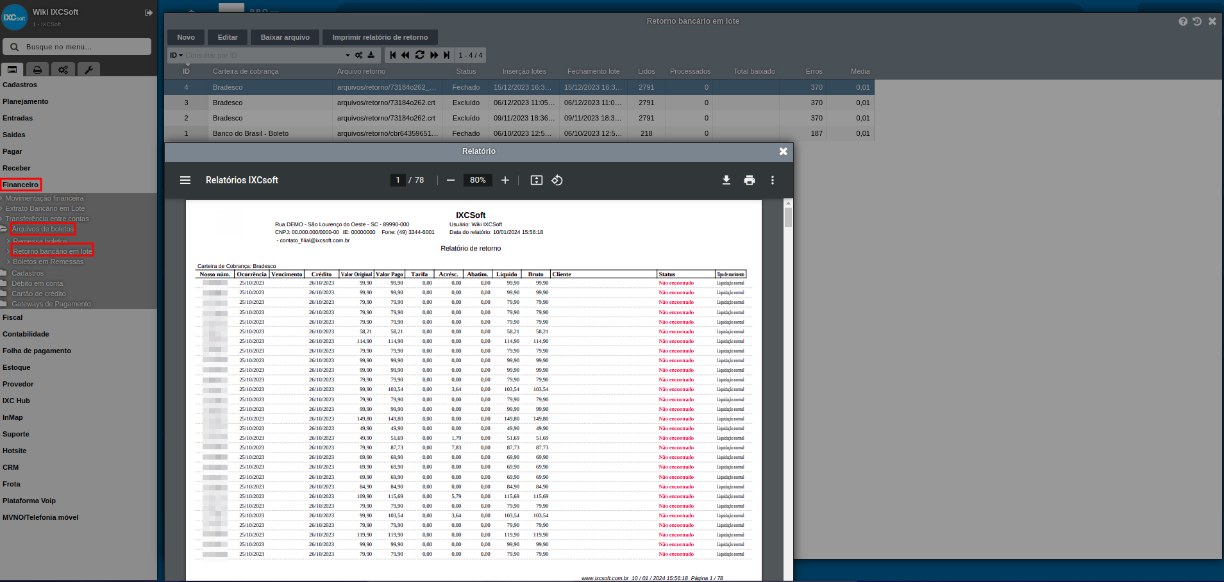Click the IXCsoft logo avatar
1224x582 pixels.
pyautogui.click(x=14, y=17)
